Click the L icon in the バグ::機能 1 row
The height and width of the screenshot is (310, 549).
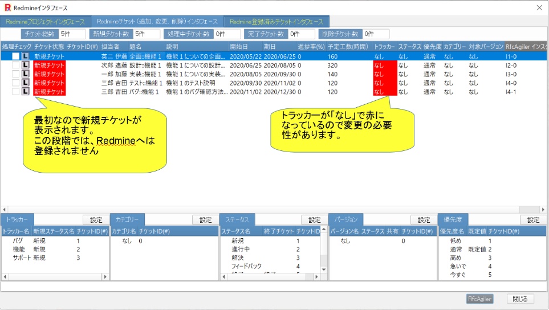(25, 91)
